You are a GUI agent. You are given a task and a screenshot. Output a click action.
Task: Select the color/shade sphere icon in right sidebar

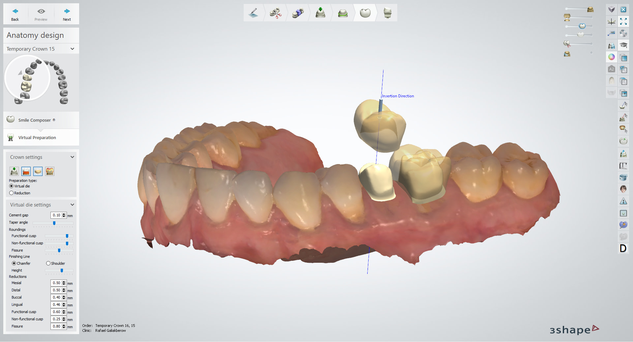[612, 57]
